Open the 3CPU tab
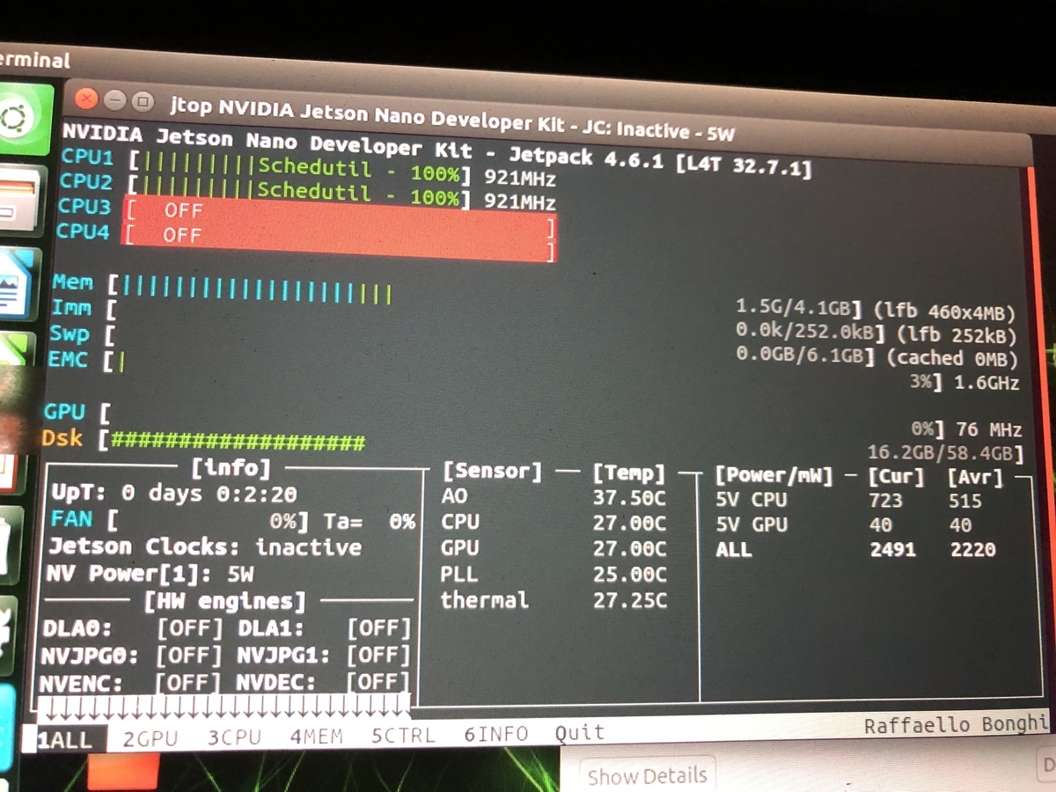Image resolution: width=1056 pixels, height=792 pixels. (235, 737)
